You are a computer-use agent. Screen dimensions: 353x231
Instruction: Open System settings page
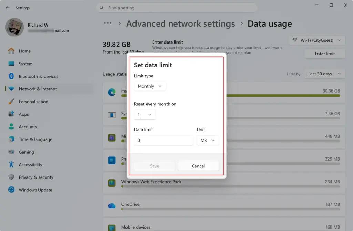tap(49, 64)
